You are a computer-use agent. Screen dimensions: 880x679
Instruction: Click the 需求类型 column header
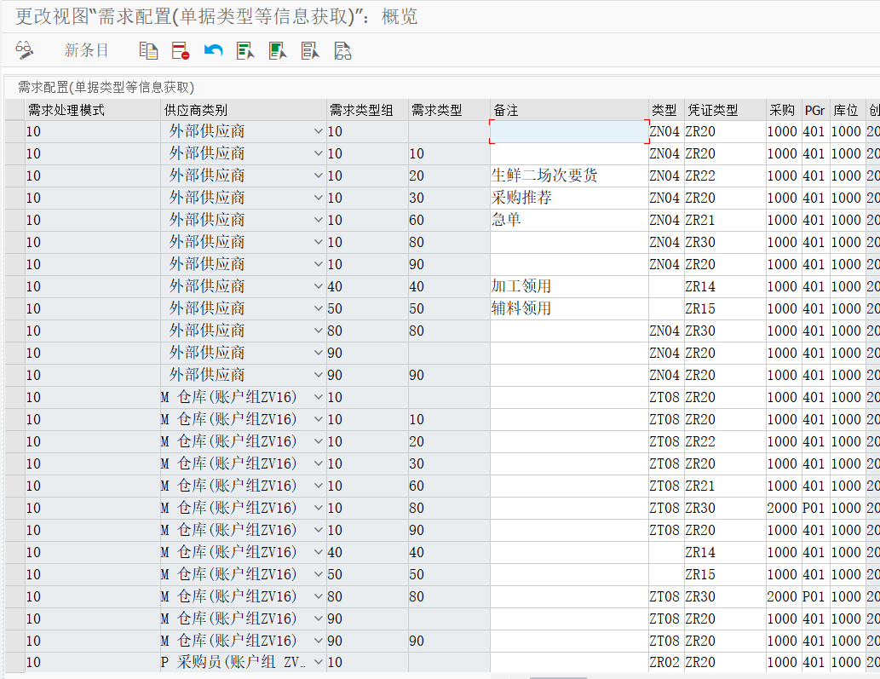pyautogui.click(x=449, y=110)
